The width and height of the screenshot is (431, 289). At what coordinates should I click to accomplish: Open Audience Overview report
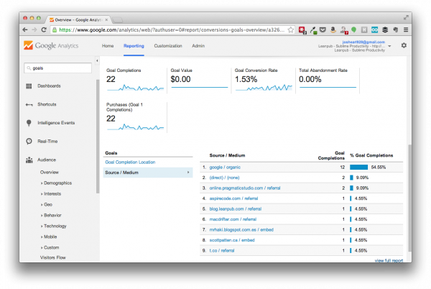coord(50,172)
